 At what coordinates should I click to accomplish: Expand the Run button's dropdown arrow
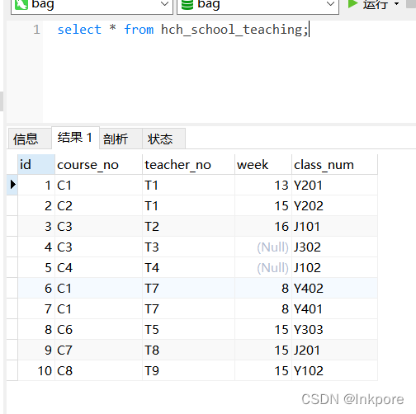396,4
